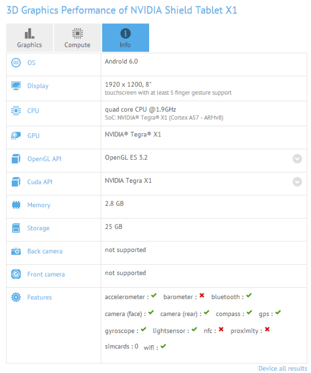The height and width of the screenshot is (373, 311).
Task: Click the Back camera label
Action: click(45, 251)
